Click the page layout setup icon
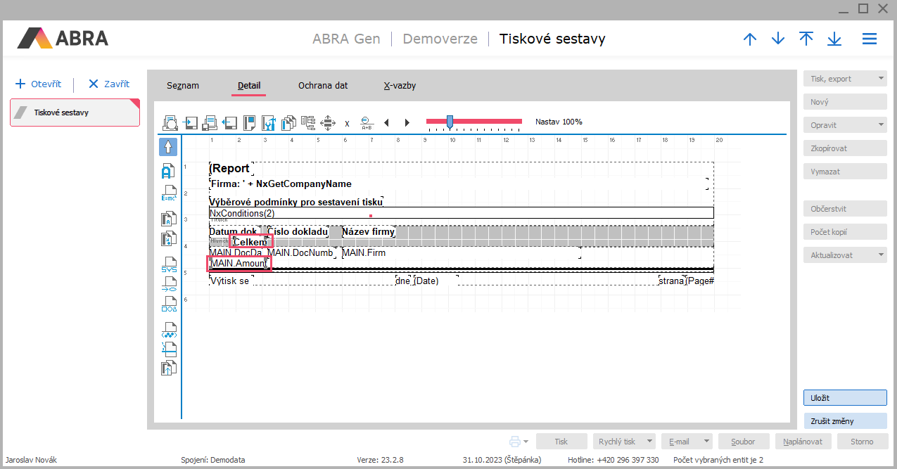Image resolution: width=897 pixels, height=469 pixels. [x=249, y=123]
